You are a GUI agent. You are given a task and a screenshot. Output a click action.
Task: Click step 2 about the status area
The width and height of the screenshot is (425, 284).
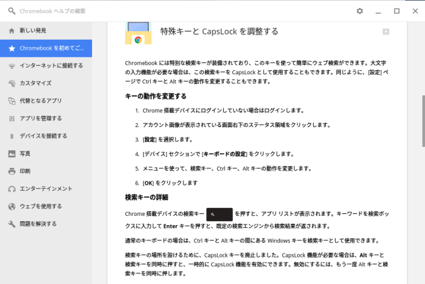click(x=236, y=125)
